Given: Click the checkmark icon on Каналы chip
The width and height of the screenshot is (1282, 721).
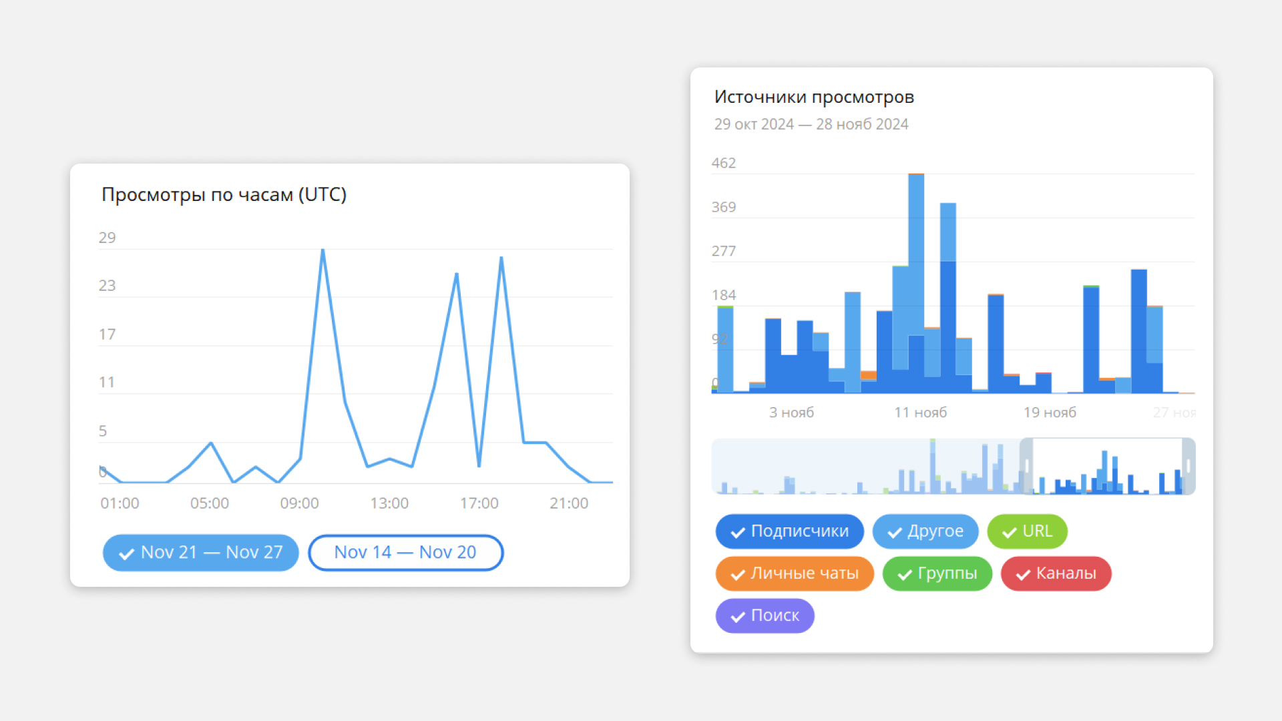Looking at the screenshot, I should click(x=1023, y=574).
